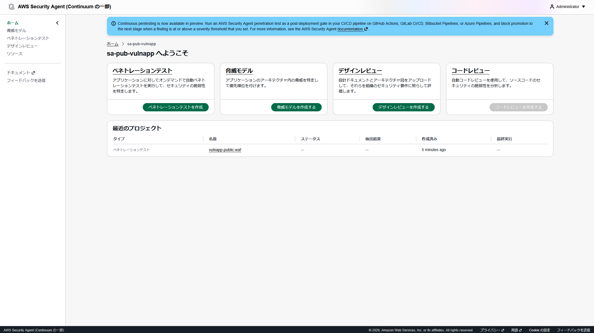This screenshot has height=333, width=594.
Task: Click the breadcrumb chevron separator
Action: [x=123, y=44]
